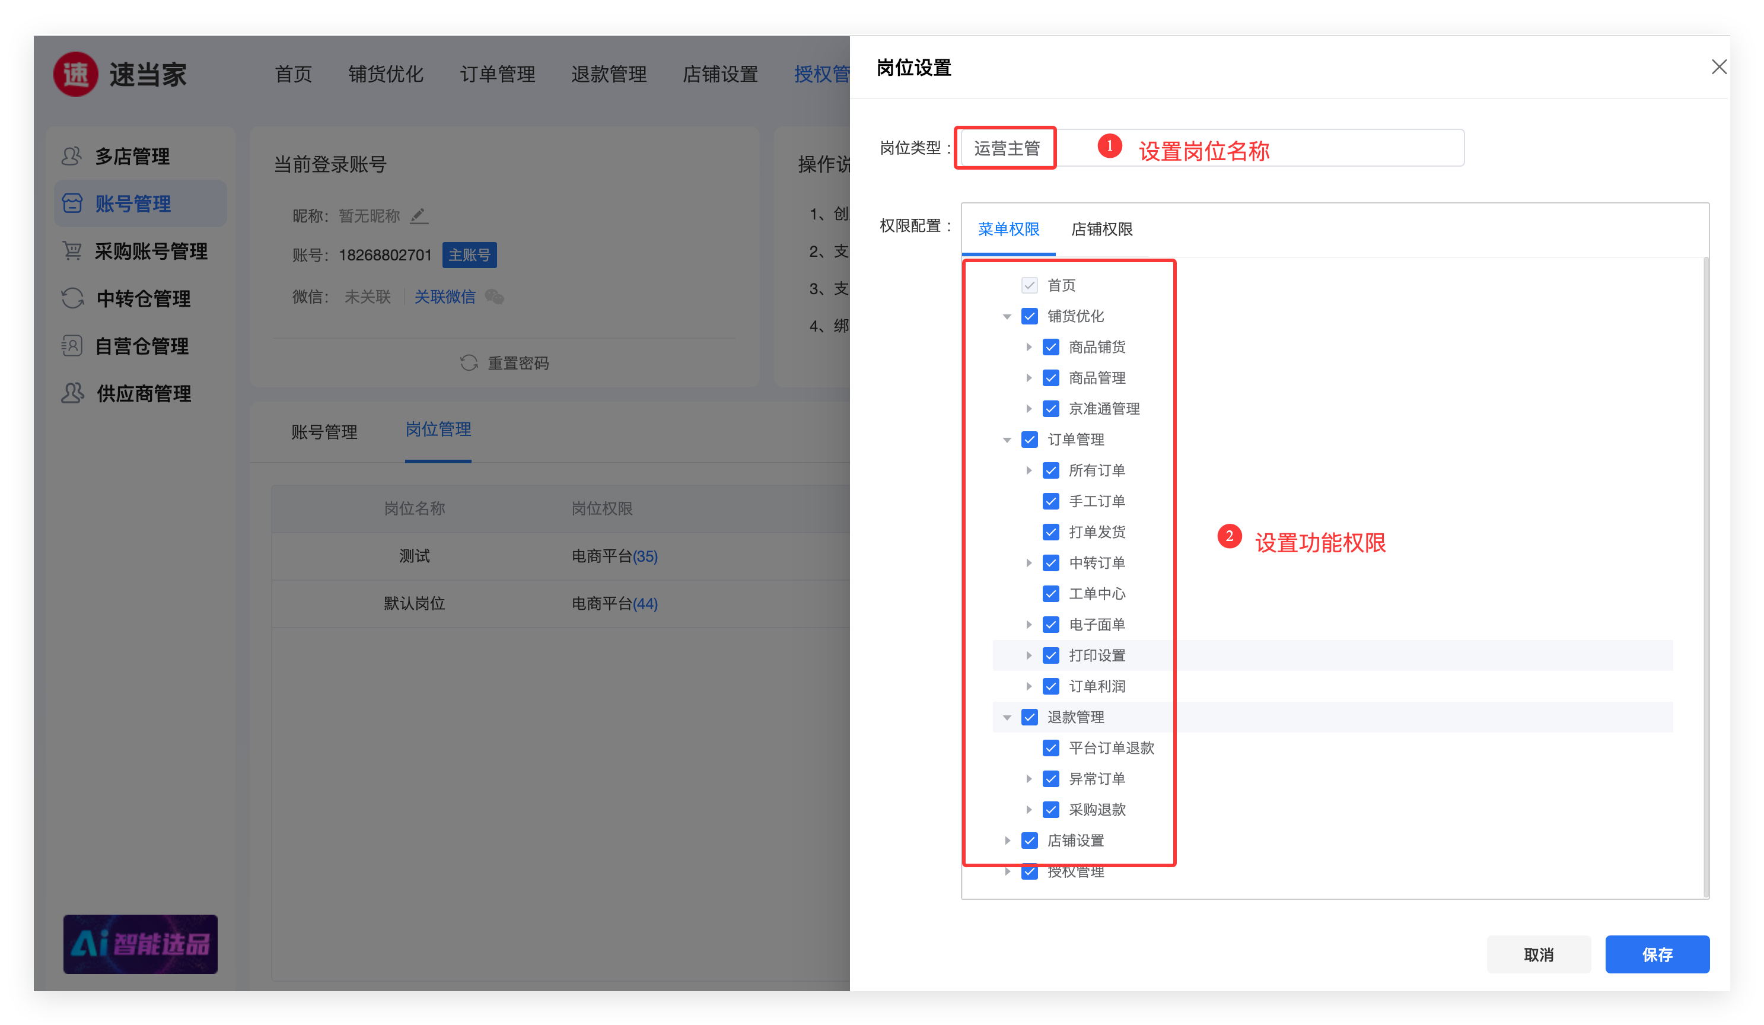Collapse the 铺货优化 tree node

click(1007, 317)
